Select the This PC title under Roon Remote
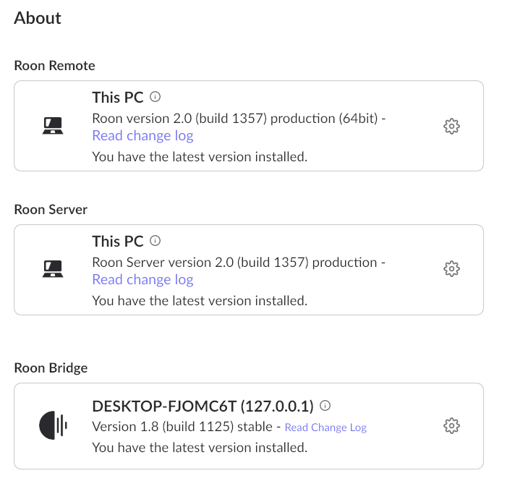Viewport: 515px width, 489px height. tap(118, 97)
